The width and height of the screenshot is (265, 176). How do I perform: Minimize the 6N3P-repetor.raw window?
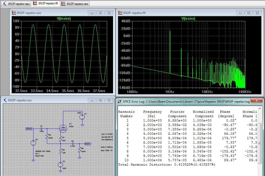[x=92, y=13]
